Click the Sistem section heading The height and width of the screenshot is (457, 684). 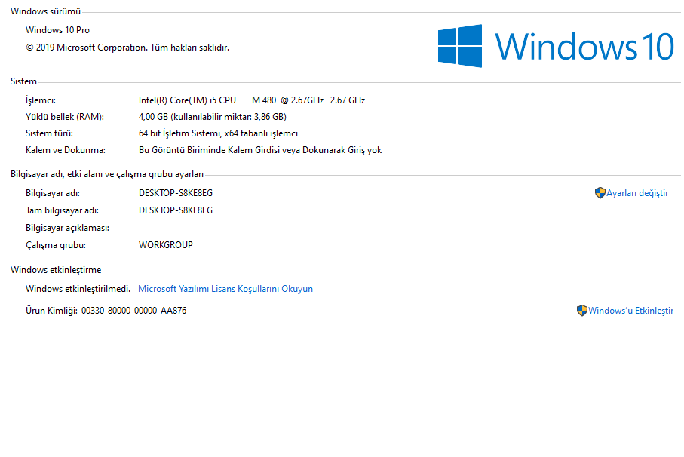(23, 81)
